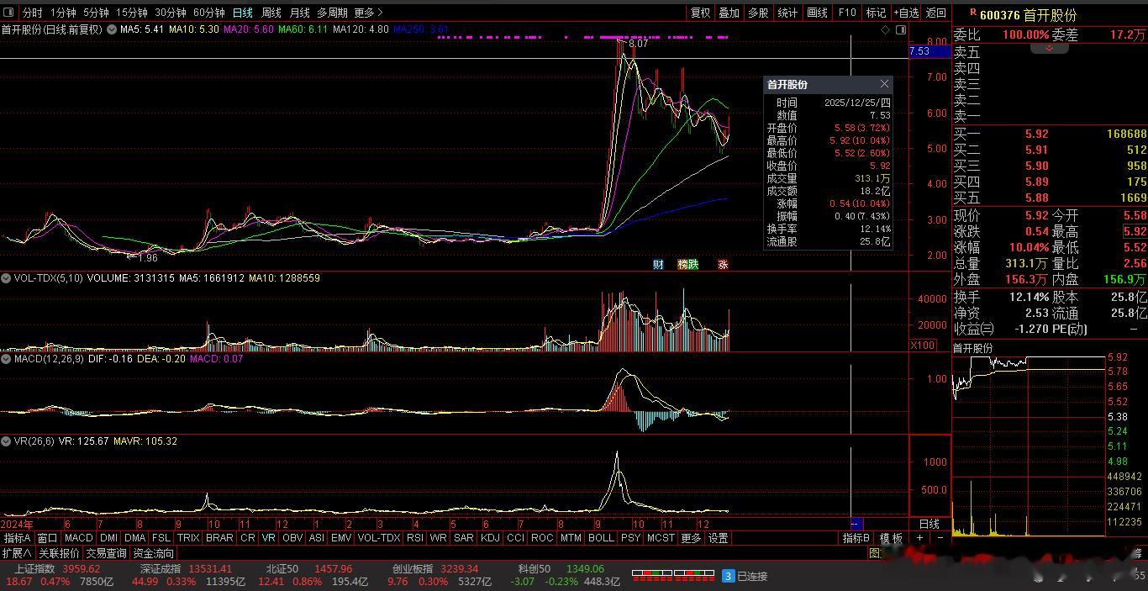Open the 指标A indicator menu
This screenshot has width=1148, height=591.
tap(17, 538)
